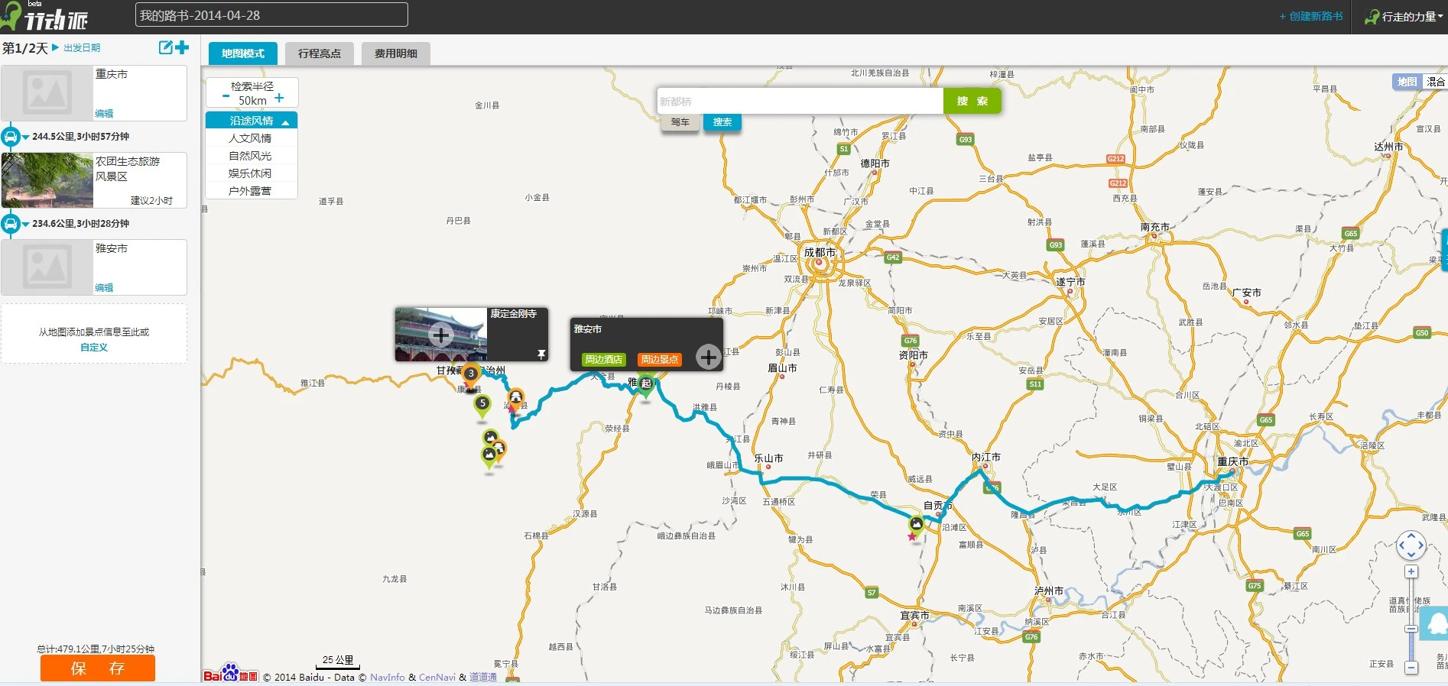Switch to the 行程亮点 tab
This screenshot has width=1448, height=686.
(x=320, y=53)
